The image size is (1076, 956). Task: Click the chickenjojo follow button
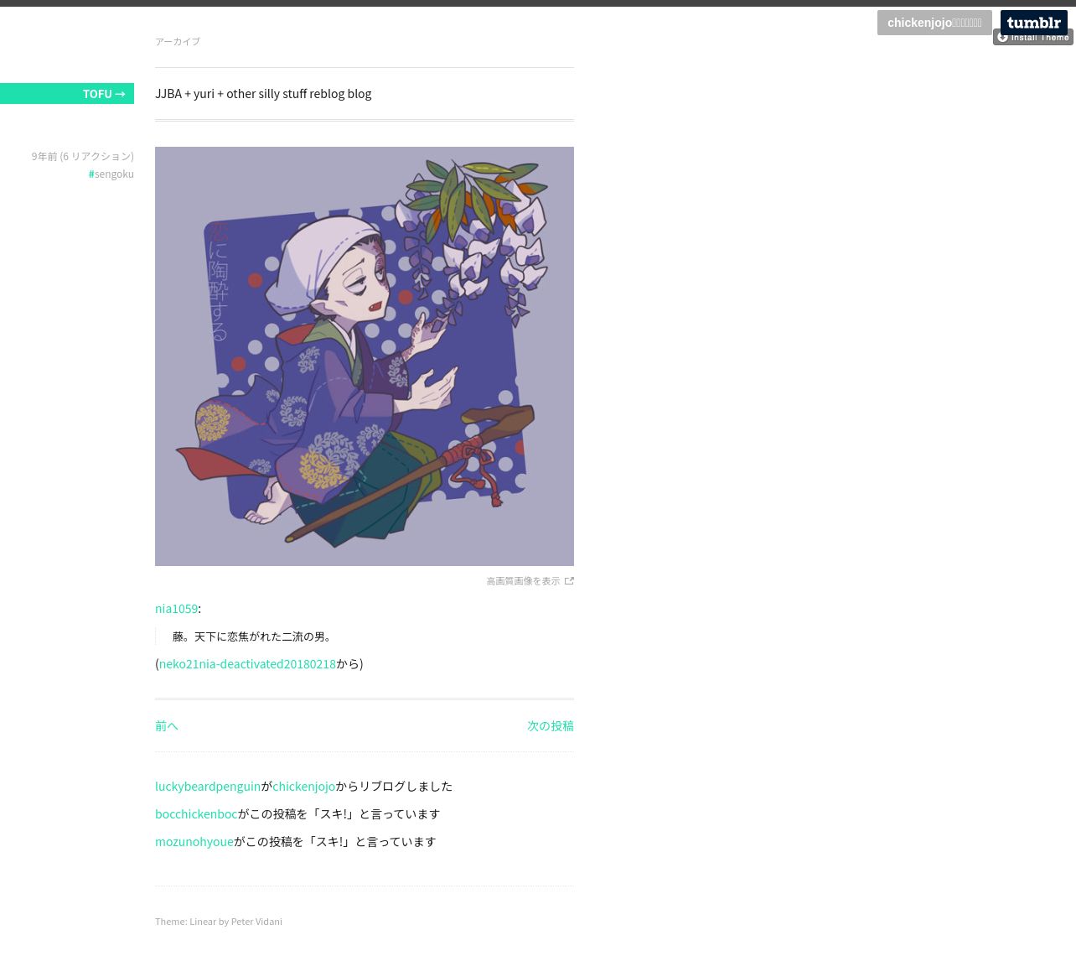934,23
